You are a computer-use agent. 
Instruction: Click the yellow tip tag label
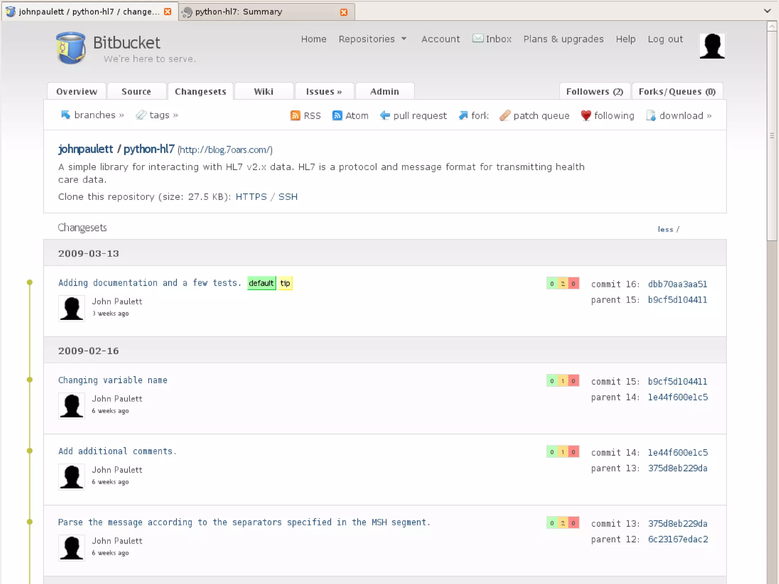[x=285, y=283]
